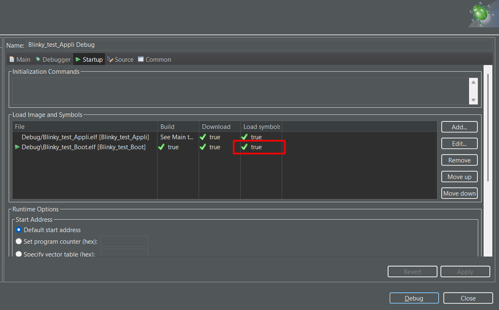Toggle Download checkmark for Blinky_test_Boot.elf

coord(203,147)
